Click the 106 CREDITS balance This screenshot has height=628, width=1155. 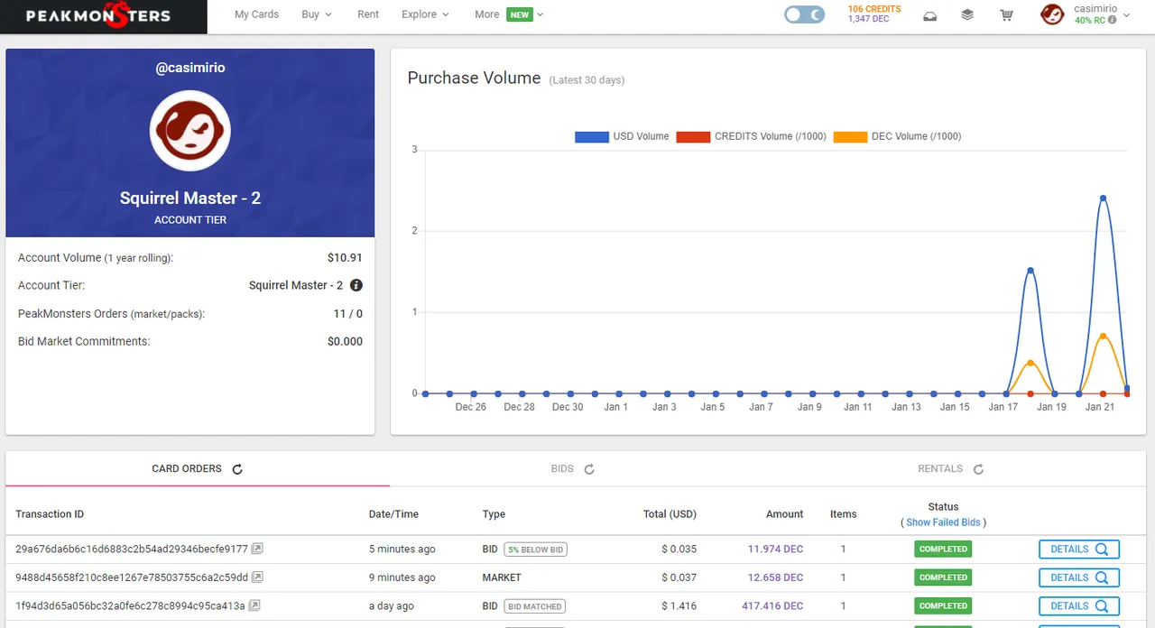pos(873,9)
